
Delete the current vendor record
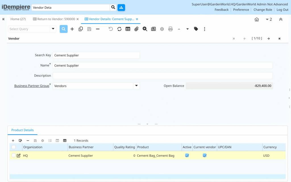[98, 29]
